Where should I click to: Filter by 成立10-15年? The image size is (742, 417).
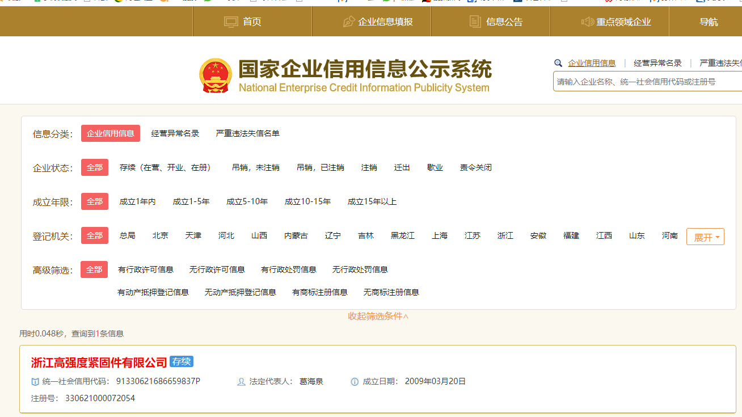pyautogui.click(x=308, y=201)
